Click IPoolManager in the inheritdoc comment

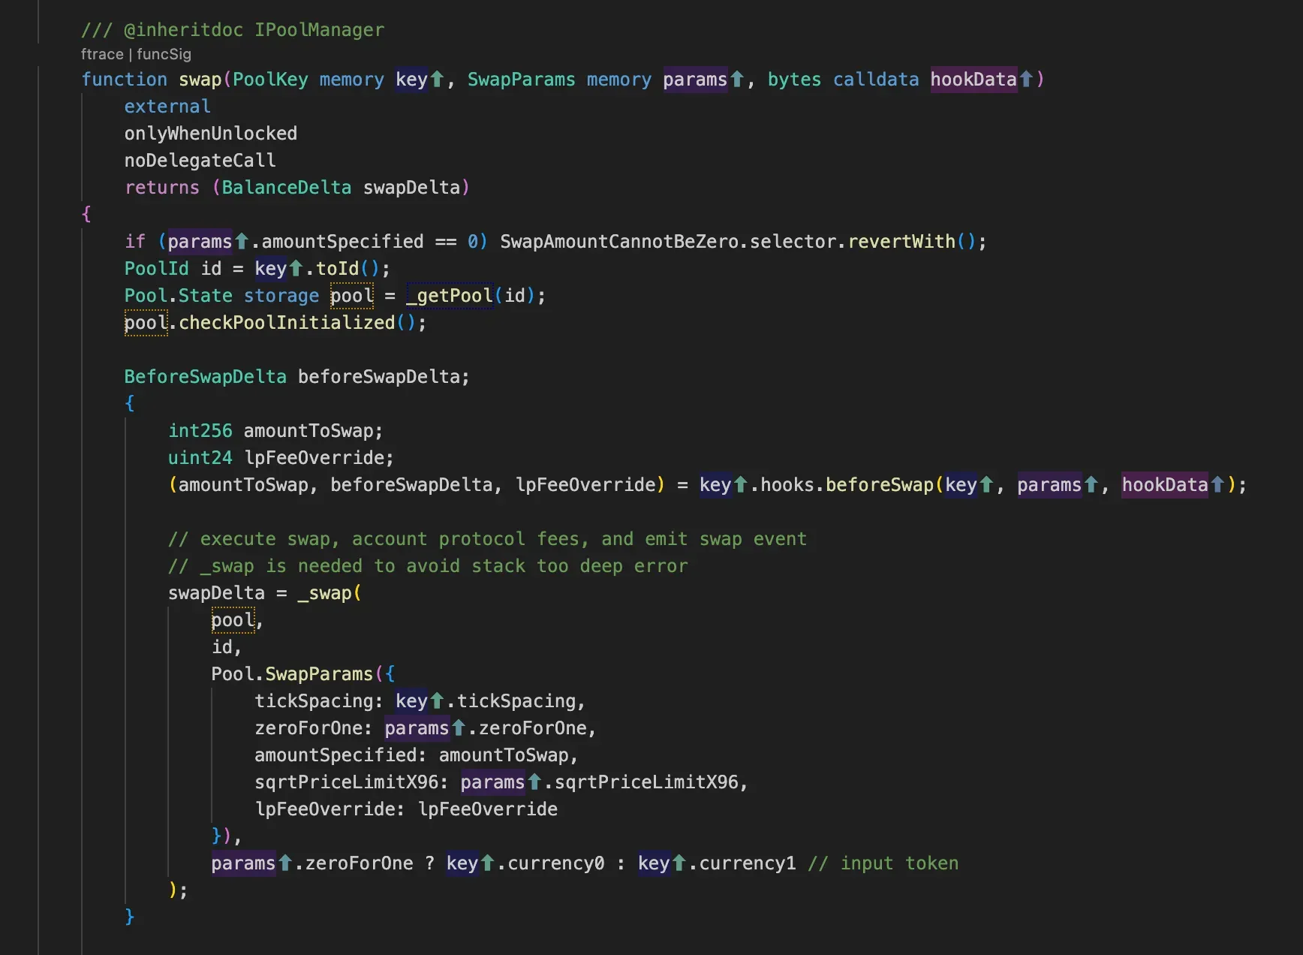pos(319,30)
